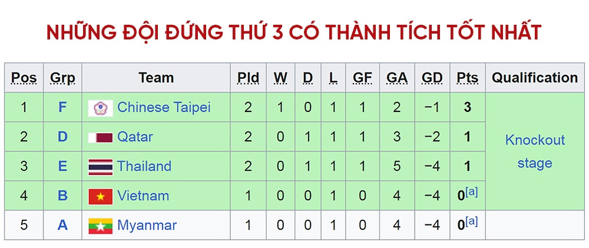The height and width of the screenshot is (248, 589).
Task: Click the Group B link
Action: click(62, 196)
